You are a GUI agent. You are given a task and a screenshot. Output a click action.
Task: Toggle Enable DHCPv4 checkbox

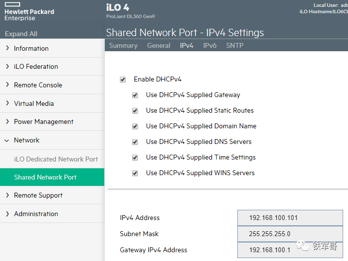coord(123,80)
